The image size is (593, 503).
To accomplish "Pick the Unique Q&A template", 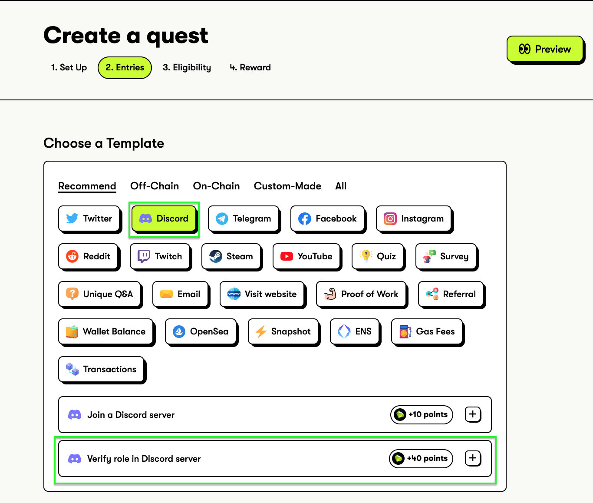I will point(100,294).
